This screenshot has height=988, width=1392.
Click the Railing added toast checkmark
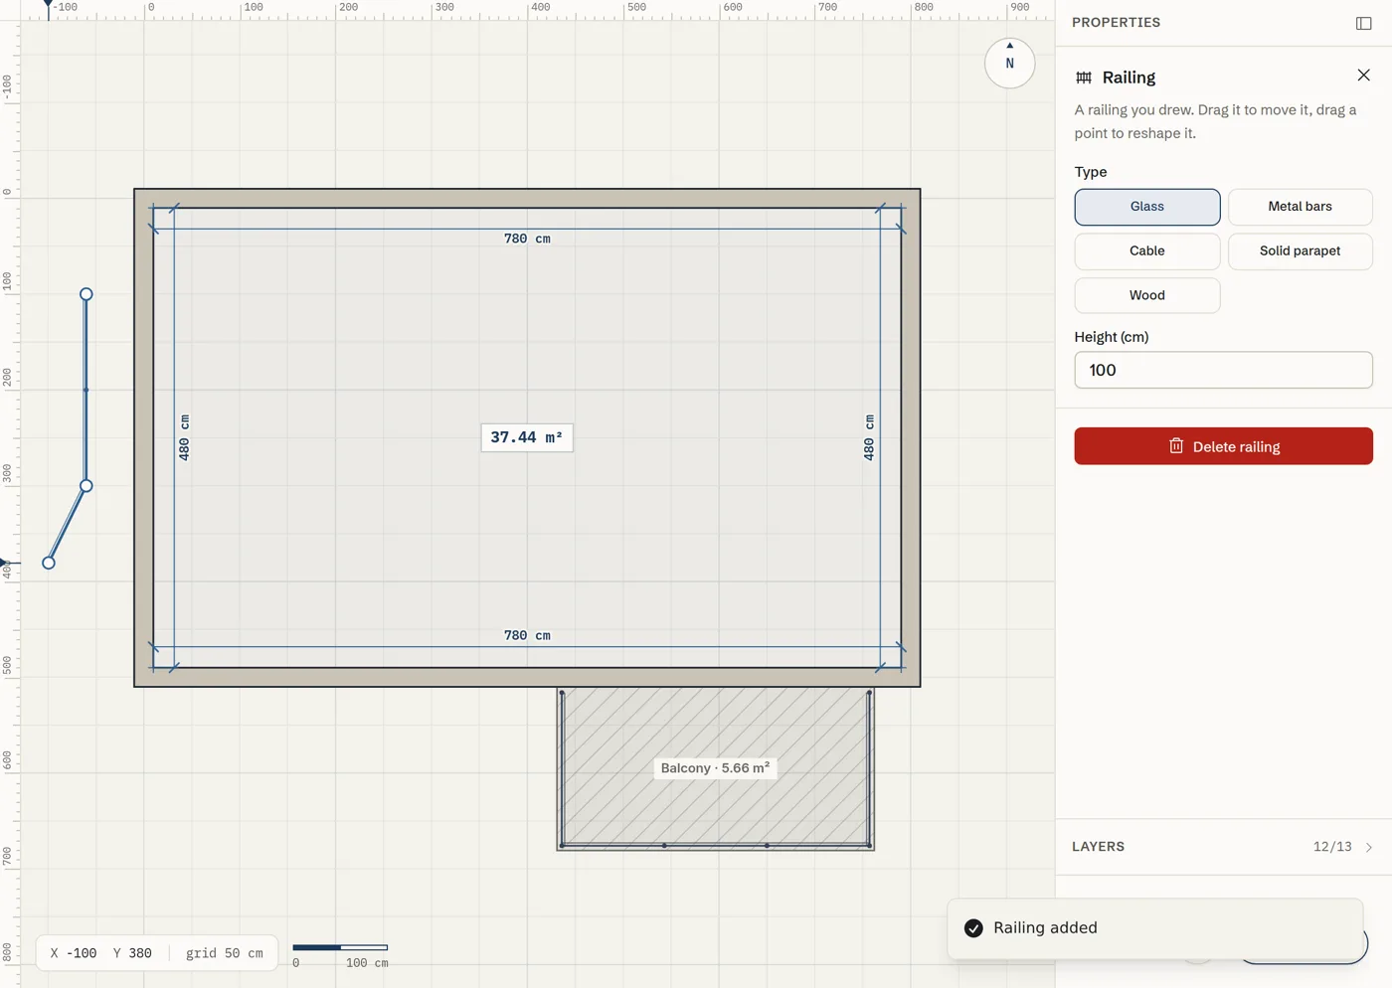(x=973, y=928)
